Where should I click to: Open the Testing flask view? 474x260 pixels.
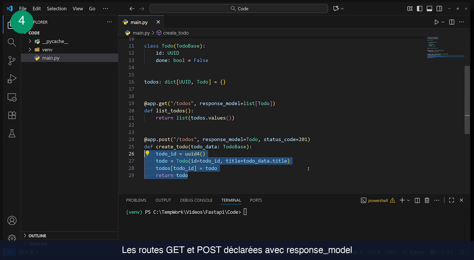[x=12, y=134]
